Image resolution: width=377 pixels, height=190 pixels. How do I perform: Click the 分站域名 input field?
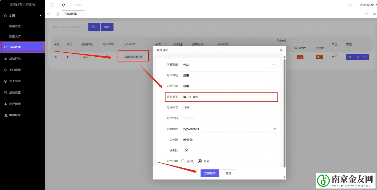click(x=229, y=97)
